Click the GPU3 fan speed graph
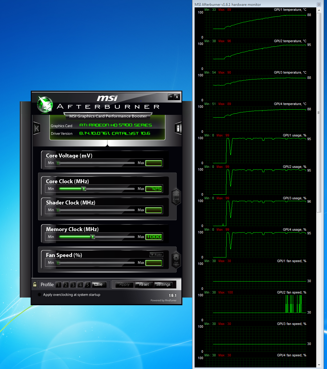The height and width of the screenshot is (369, 327). tap(255, 339)
